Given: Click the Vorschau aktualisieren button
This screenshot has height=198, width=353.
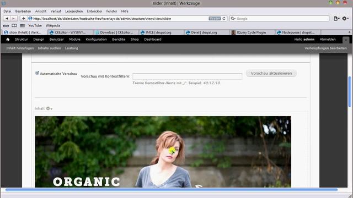Looking at the screenshot, I should tap(271, 73).
